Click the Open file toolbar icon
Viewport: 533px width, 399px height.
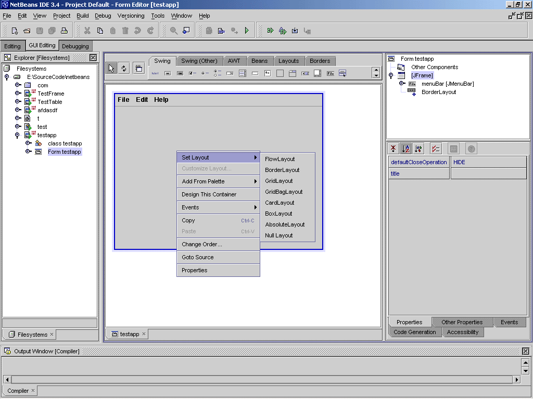tap(27, 31)
